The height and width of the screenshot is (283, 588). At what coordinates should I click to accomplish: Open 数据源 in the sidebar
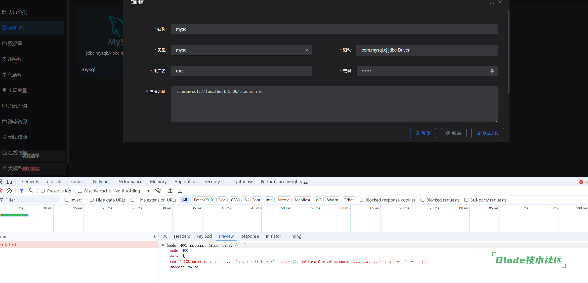point(32,28)
